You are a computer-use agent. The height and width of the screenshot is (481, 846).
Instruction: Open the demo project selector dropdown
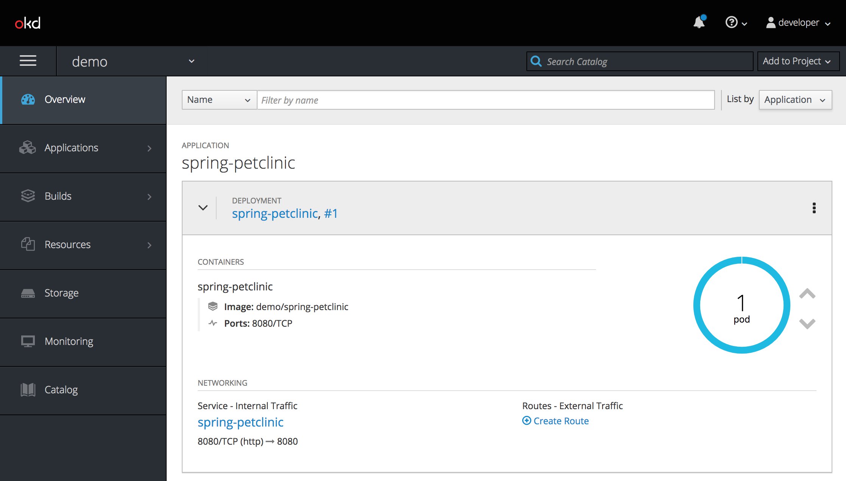coord(133,61)
